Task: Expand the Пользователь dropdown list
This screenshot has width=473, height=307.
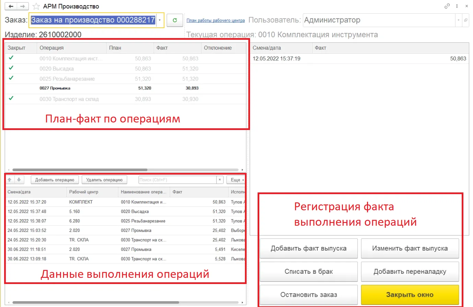Action: [x=459, y=20]
